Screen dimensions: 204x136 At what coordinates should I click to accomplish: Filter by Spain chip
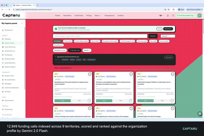coord(95,41)
